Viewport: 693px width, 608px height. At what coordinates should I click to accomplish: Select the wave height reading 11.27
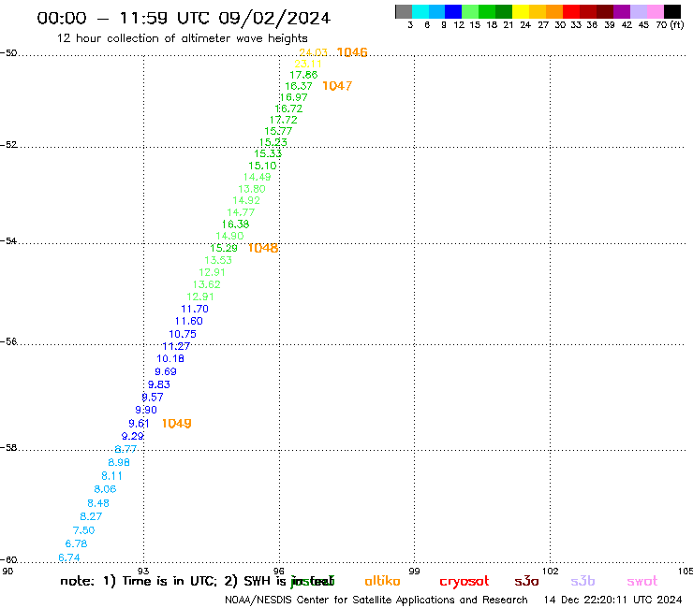(x=176, y=347)
